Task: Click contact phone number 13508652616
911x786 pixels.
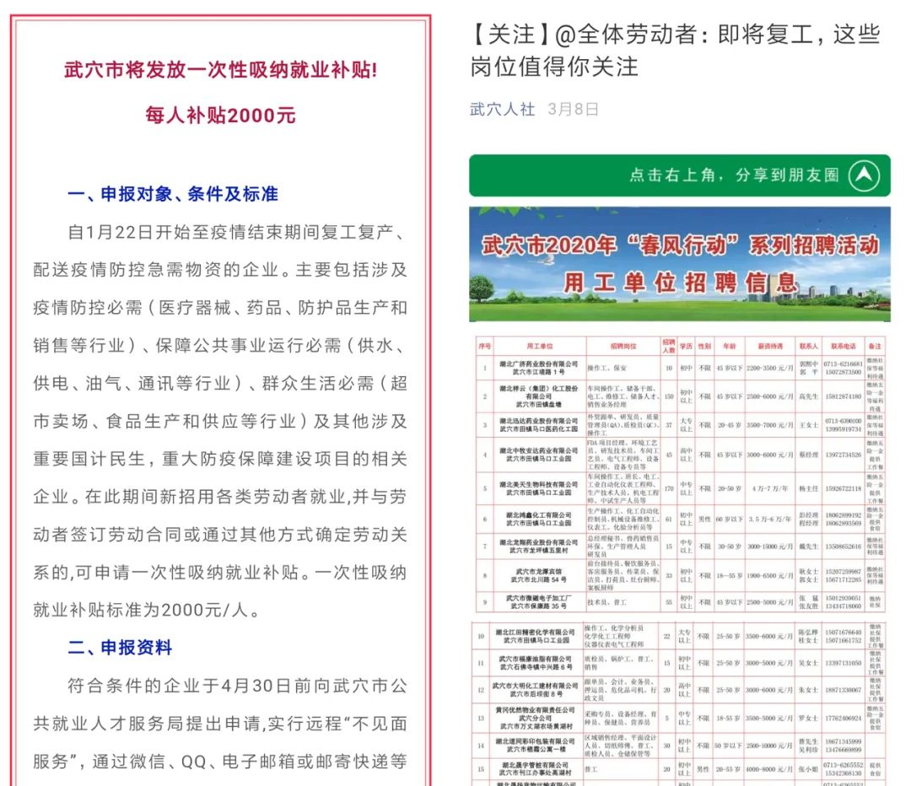Action: [843, 546]
